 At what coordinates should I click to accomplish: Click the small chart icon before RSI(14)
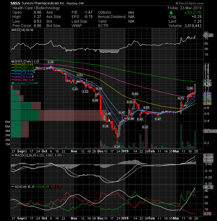point(12,30)
